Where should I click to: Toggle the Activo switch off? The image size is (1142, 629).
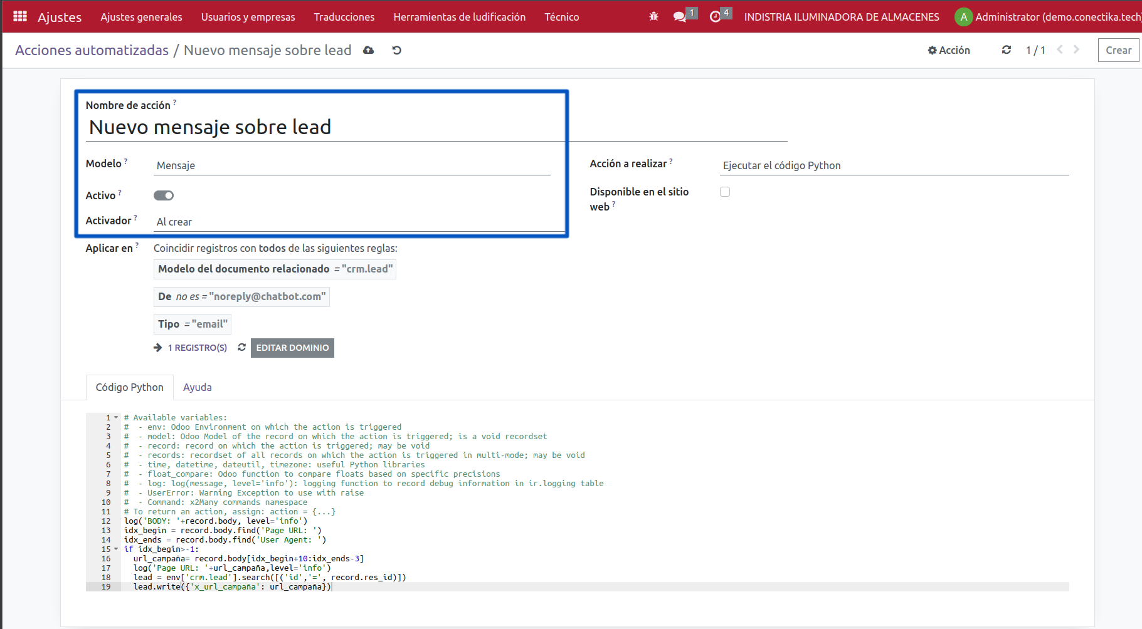click(164, 195)
